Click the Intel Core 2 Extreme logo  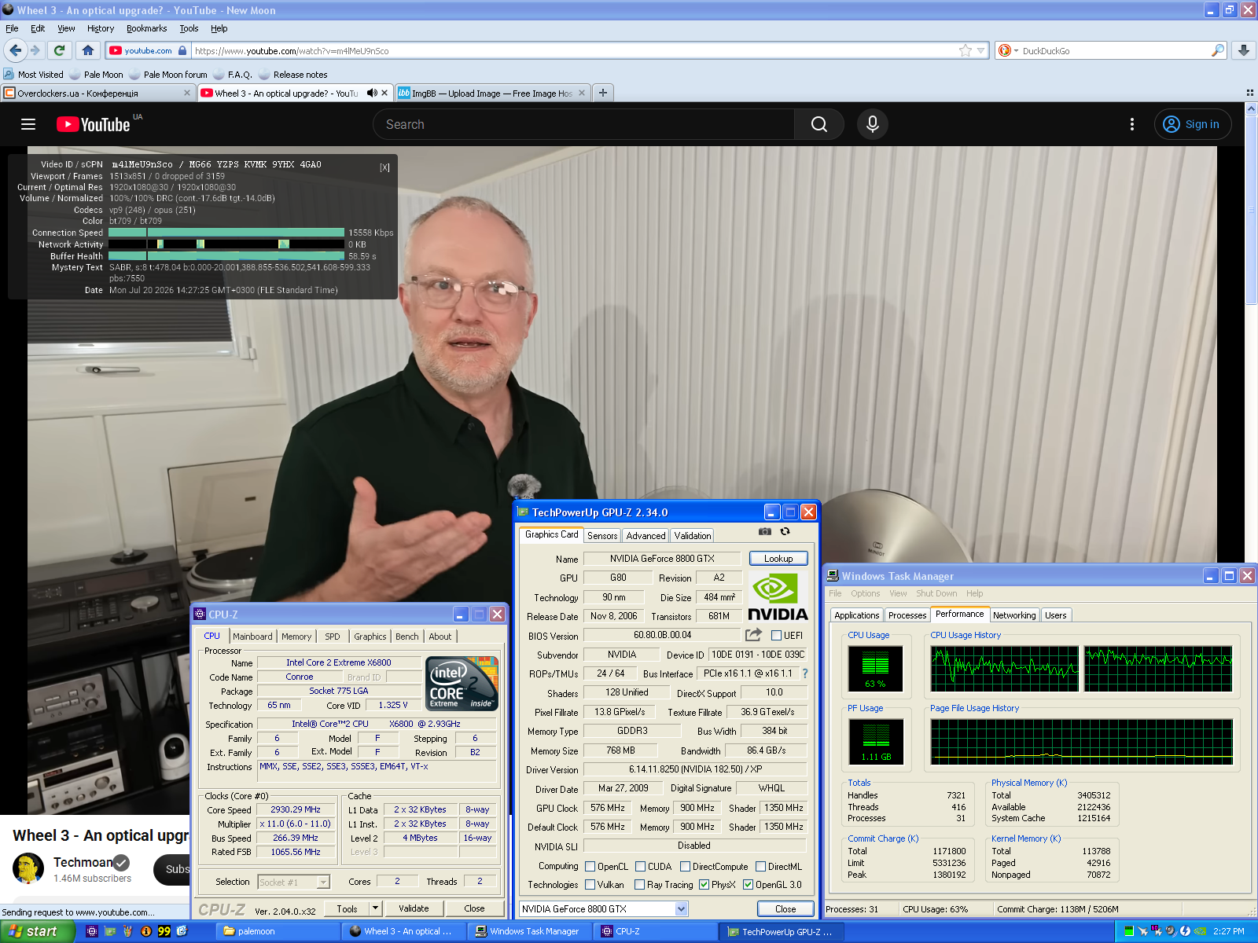462,684
